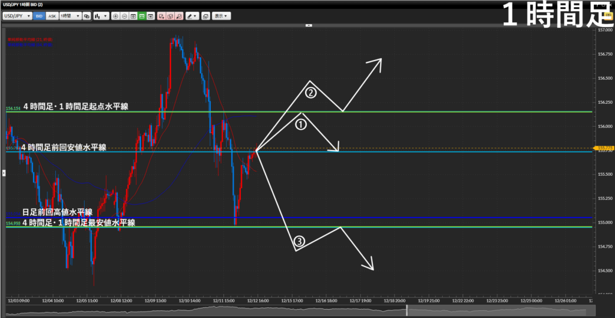Click the first pink order icon

[x=161, y=16]
